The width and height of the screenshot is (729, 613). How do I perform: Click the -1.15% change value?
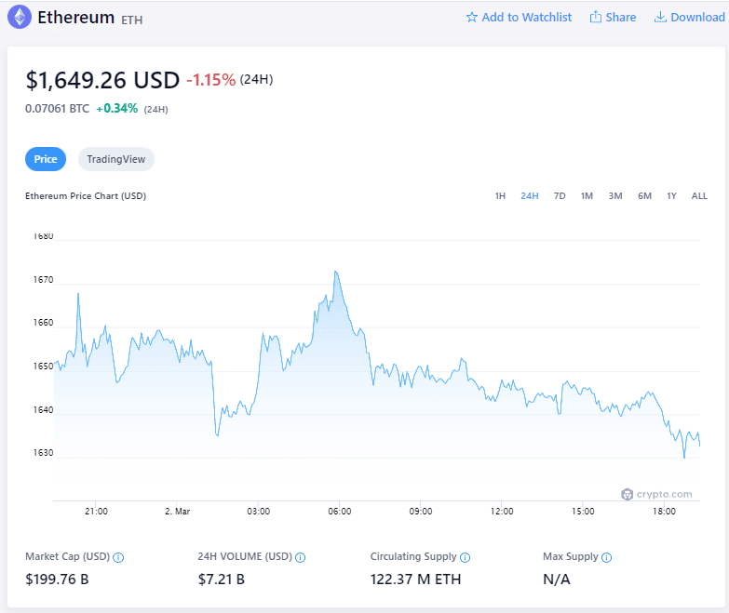tap(211, 80)
